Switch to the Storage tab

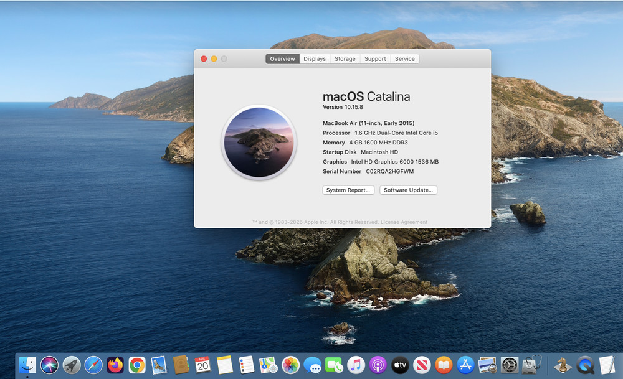(345, 58)
